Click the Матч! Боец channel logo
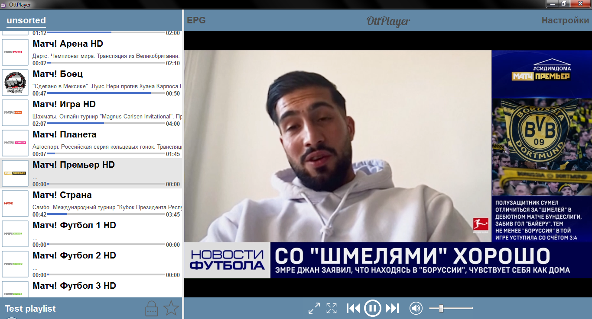Screen dimensions: 592x319 coord(15,83)
